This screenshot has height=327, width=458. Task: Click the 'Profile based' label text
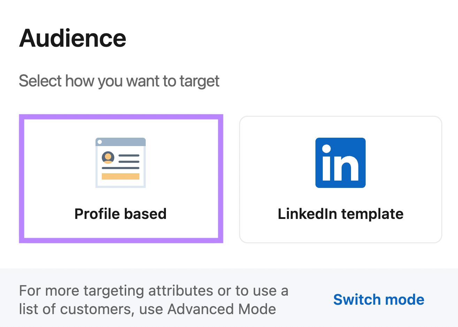pos(121,214)
